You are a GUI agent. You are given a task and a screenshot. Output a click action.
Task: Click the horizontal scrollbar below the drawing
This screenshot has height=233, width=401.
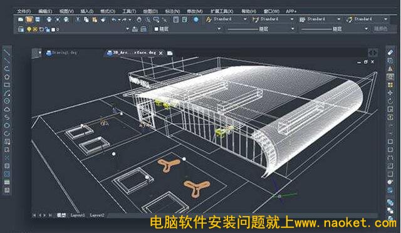(242, 215)
